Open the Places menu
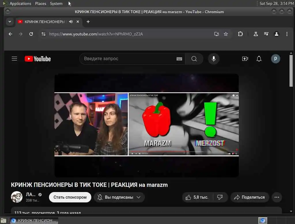The width and height of the screenshot is (295, 224). point(41,3)
